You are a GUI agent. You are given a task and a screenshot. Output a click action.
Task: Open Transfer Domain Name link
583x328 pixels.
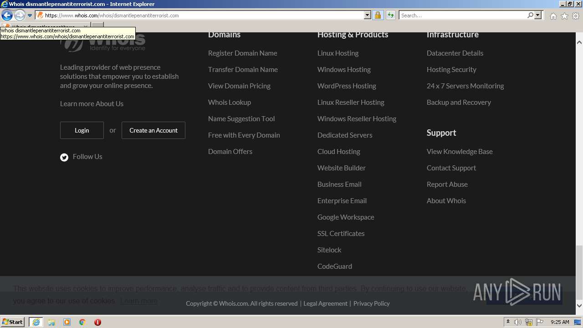243,70
